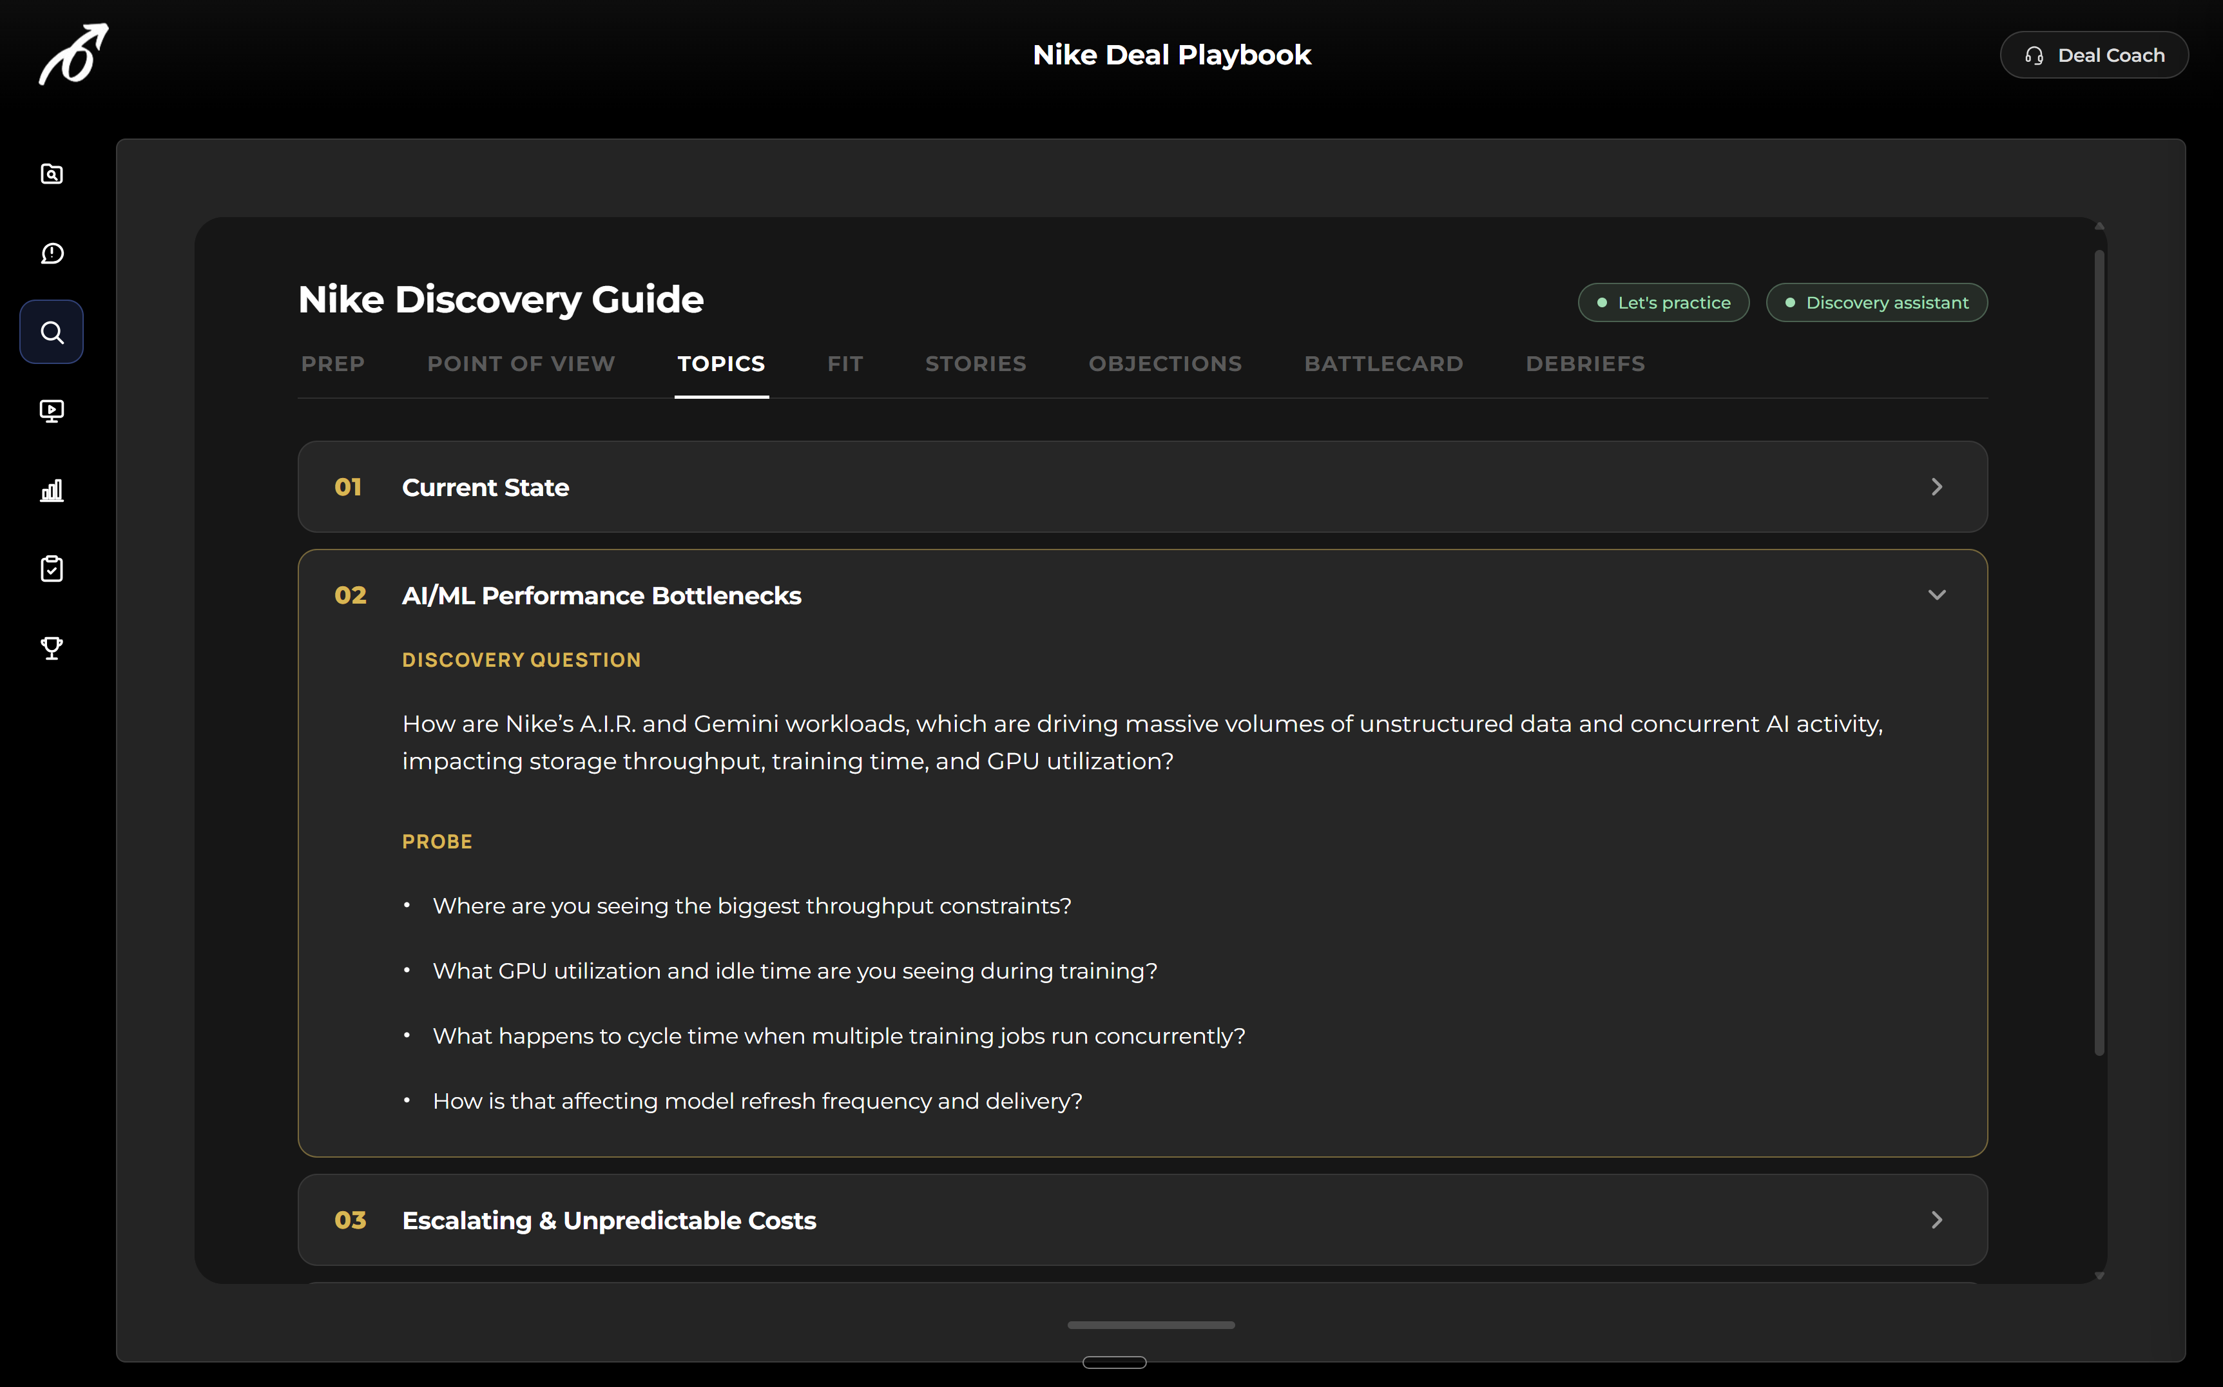Click probe about concurrent training jobs
The width and height of the screenshot is (2223, 1387).
tap(838, 1037)
